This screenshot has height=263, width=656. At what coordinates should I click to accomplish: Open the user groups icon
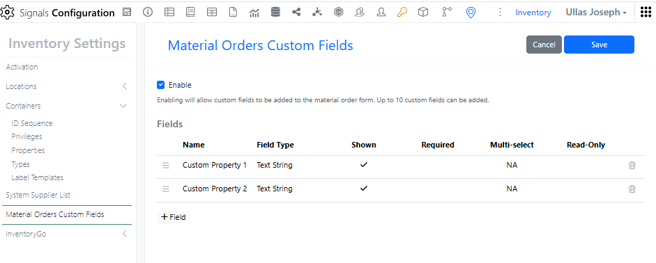point(360,13)
